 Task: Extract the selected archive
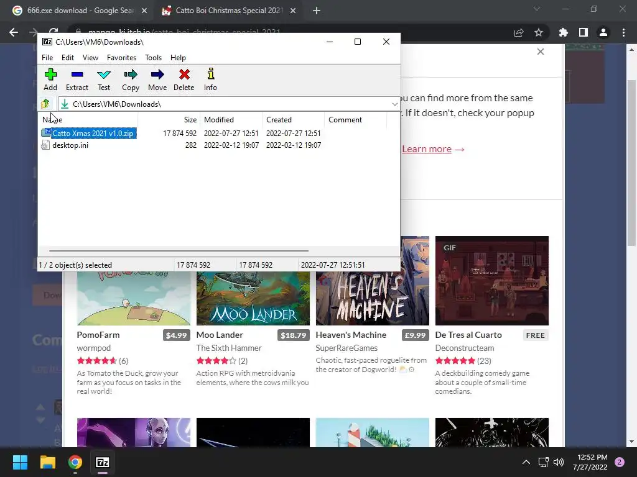[77, 80]
